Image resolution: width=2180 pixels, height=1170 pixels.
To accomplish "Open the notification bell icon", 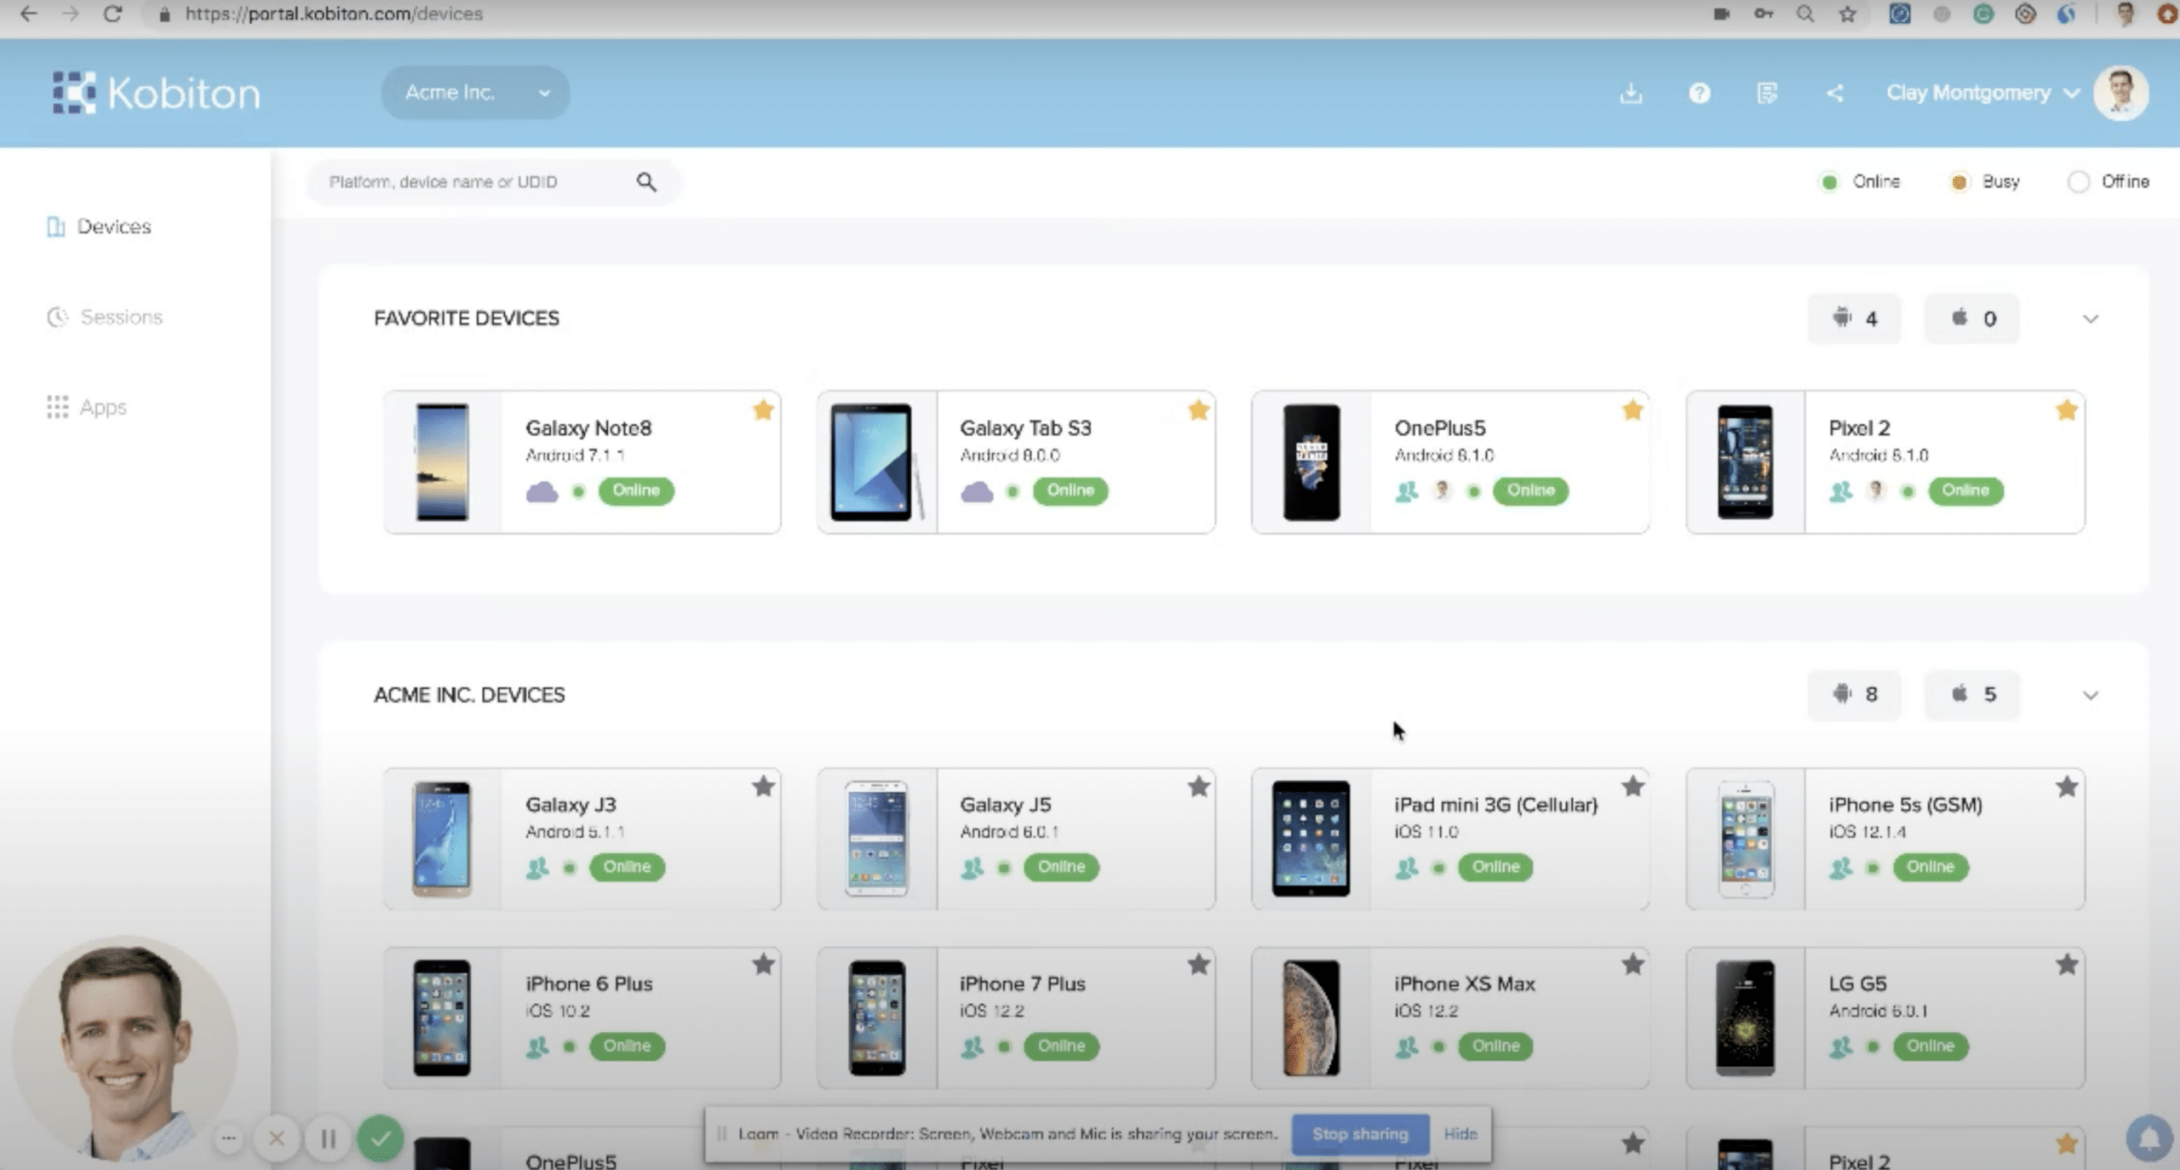I will tap(2148, 1138).
